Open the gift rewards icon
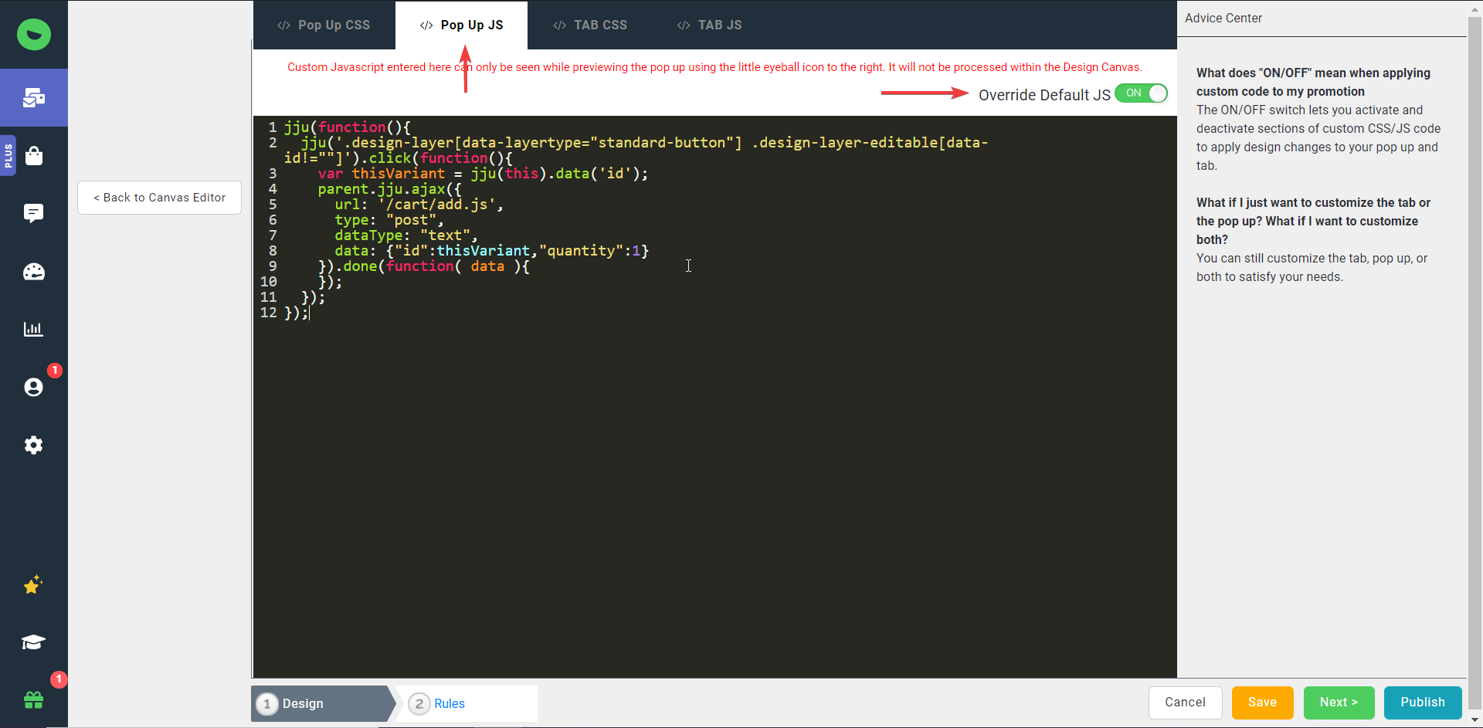Viewport: 1483px width, 728px height. [x=33, y=699]
